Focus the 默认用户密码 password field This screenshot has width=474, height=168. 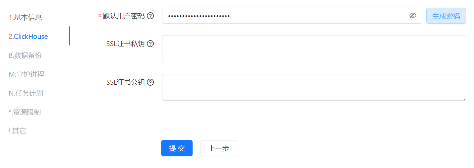click(x=292, y=16)
